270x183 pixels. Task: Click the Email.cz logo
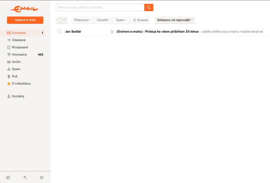(x=24, y=8)
